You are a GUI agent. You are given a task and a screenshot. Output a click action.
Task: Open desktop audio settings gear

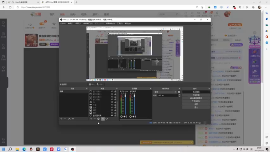click(130, 117)
